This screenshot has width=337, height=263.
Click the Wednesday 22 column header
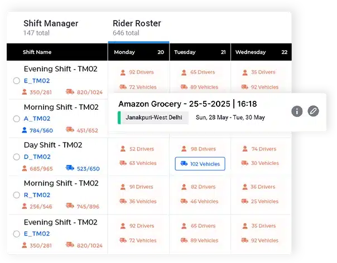coord(261,52)
